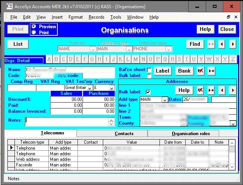Open the File menu

(x=14, y=17)
